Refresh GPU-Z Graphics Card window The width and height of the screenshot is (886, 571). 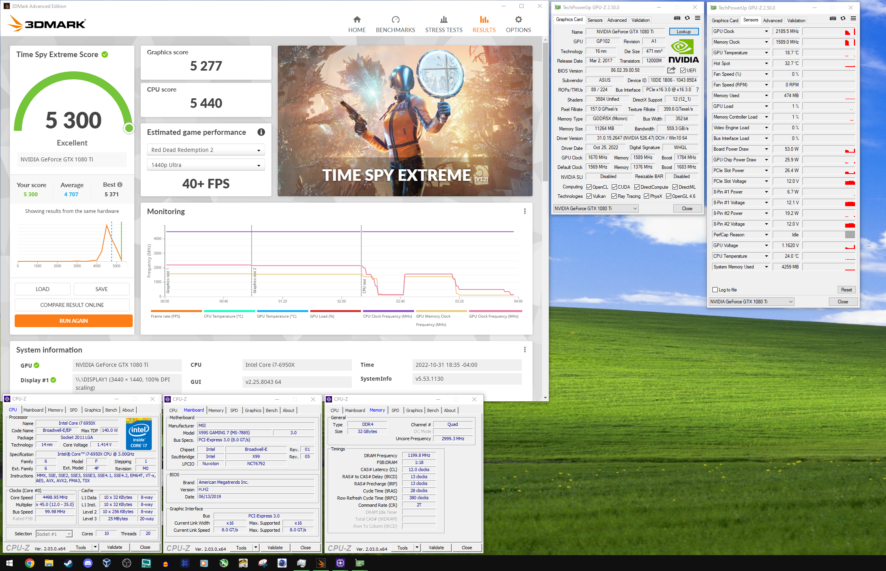(687, 18)
